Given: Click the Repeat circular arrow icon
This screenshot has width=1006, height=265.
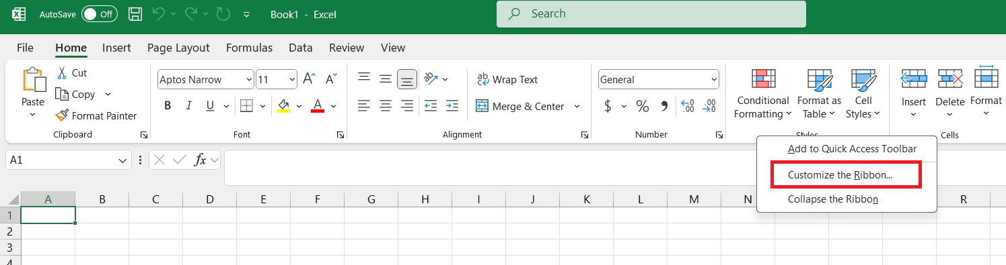Looking at the screenshot, I should pyautogui.click(x=223, y=14).
